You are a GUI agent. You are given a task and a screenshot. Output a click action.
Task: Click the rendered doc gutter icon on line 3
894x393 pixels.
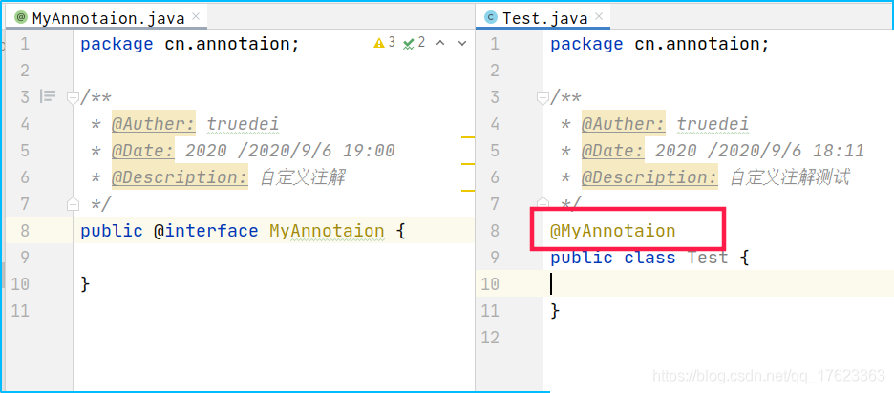[48, 97]
